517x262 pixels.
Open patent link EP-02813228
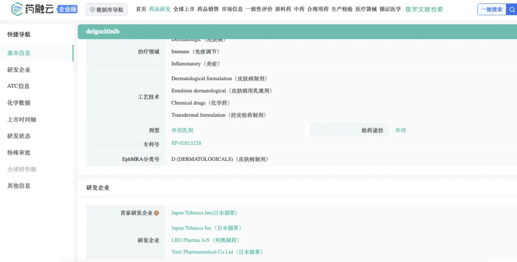click(x=186, y=143)
